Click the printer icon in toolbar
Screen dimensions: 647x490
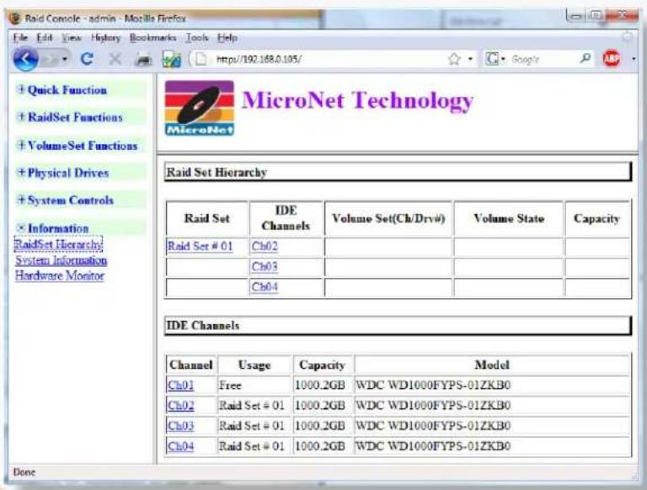[x=143, y=60]
